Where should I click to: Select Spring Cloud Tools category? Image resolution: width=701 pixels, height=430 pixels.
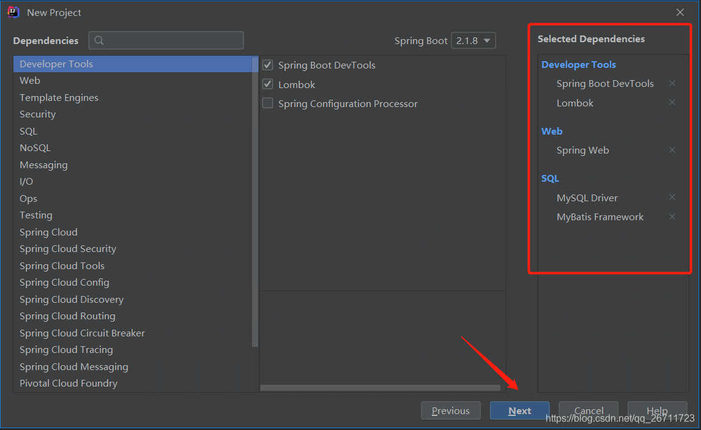[x=136, y=266]
